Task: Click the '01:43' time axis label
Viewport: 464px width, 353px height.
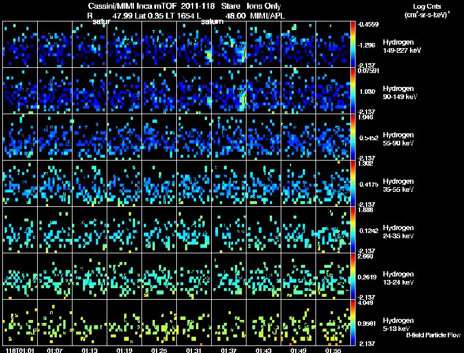Action: coord(263,350)
